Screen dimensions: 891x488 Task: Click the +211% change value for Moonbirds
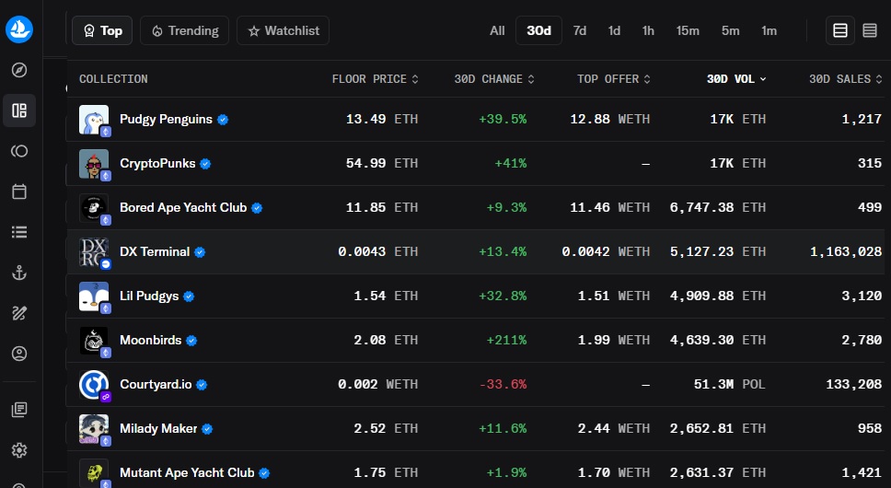coord(506,341)
